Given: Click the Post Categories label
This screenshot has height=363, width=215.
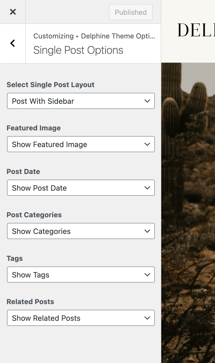Looking at the screenshot, I should (x=34, y=215).
